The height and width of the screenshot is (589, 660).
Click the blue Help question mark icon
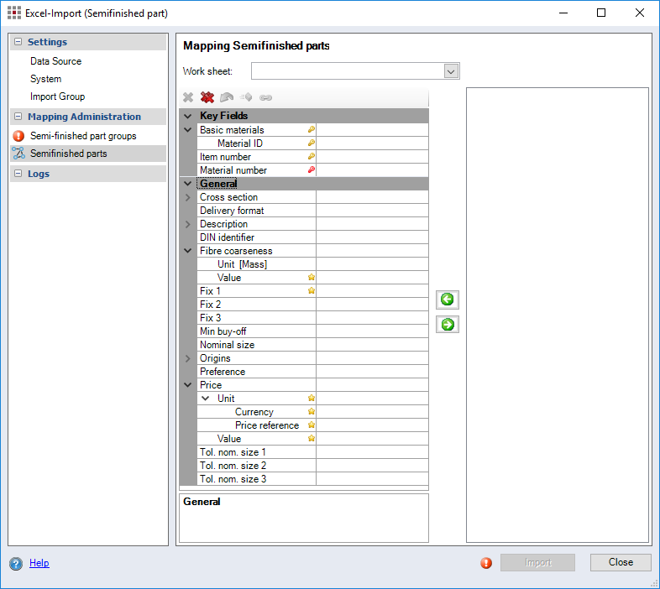point(16,563)
